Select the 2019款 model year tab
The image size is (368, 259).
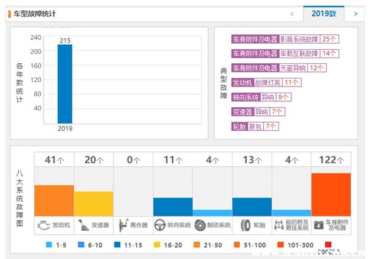point(323,13)
